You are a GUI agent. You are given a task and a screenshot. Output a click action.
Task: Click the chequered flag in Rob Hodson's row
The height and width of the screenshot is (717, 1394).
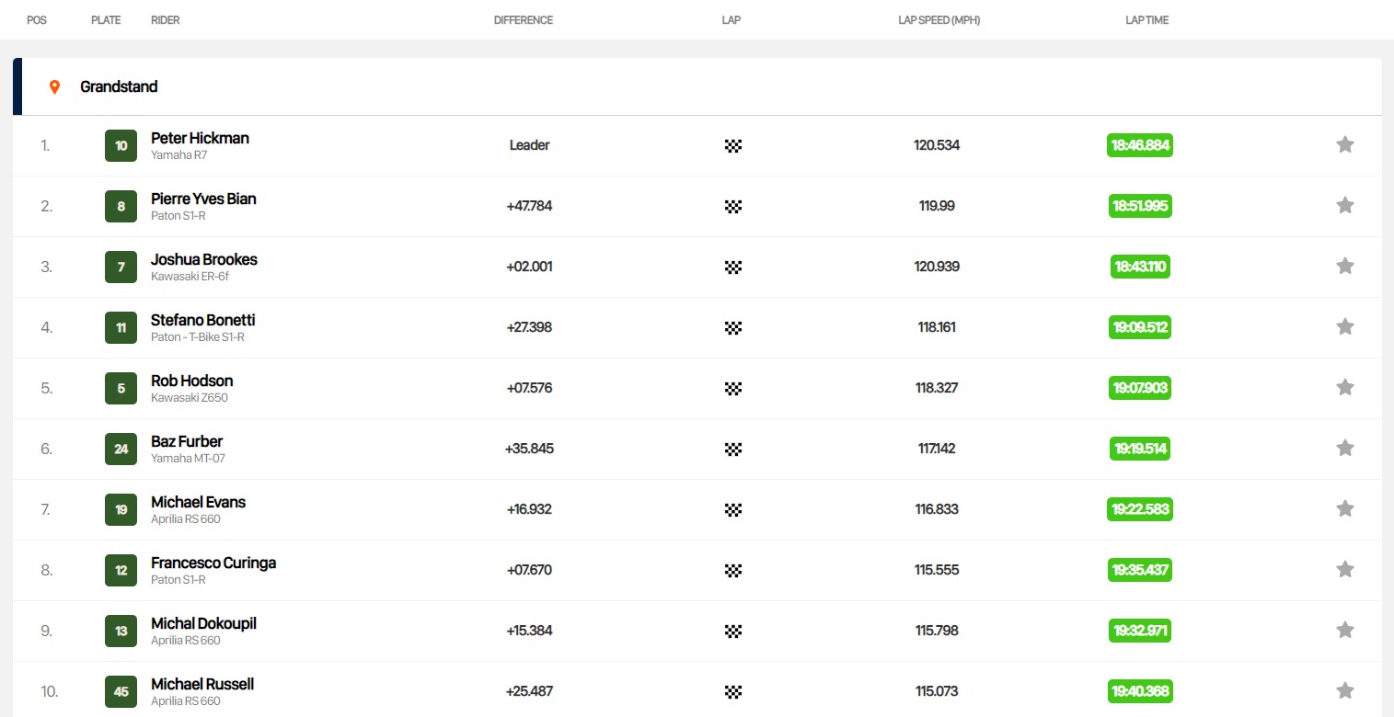[732, 388]
